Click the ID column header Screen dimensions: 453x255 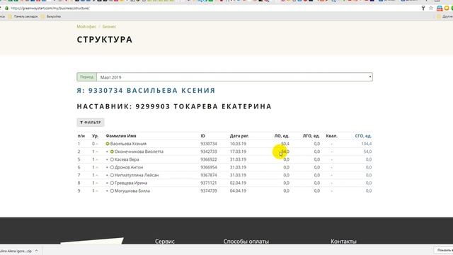(x=203, y=135)
